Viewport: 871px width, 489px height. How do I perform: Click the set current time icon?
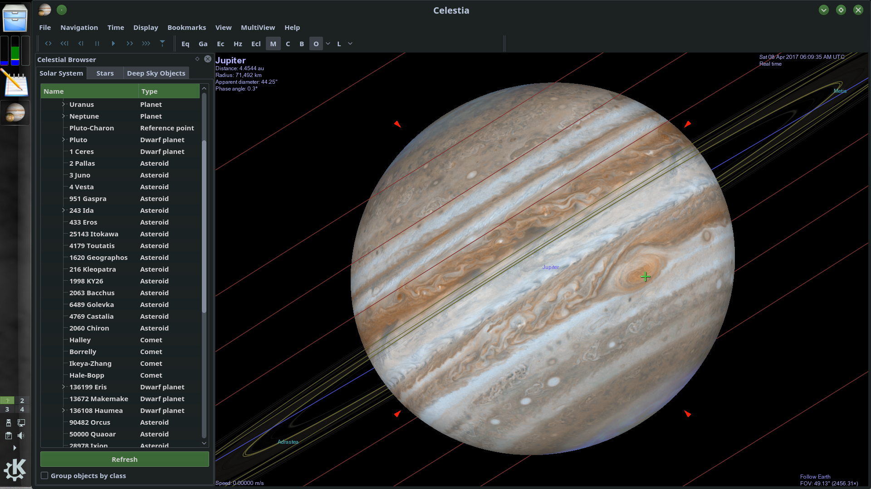[x=162, y=43]
